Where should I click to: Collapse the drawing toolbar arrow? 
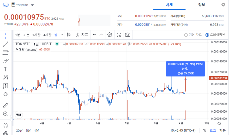(11, 118)
